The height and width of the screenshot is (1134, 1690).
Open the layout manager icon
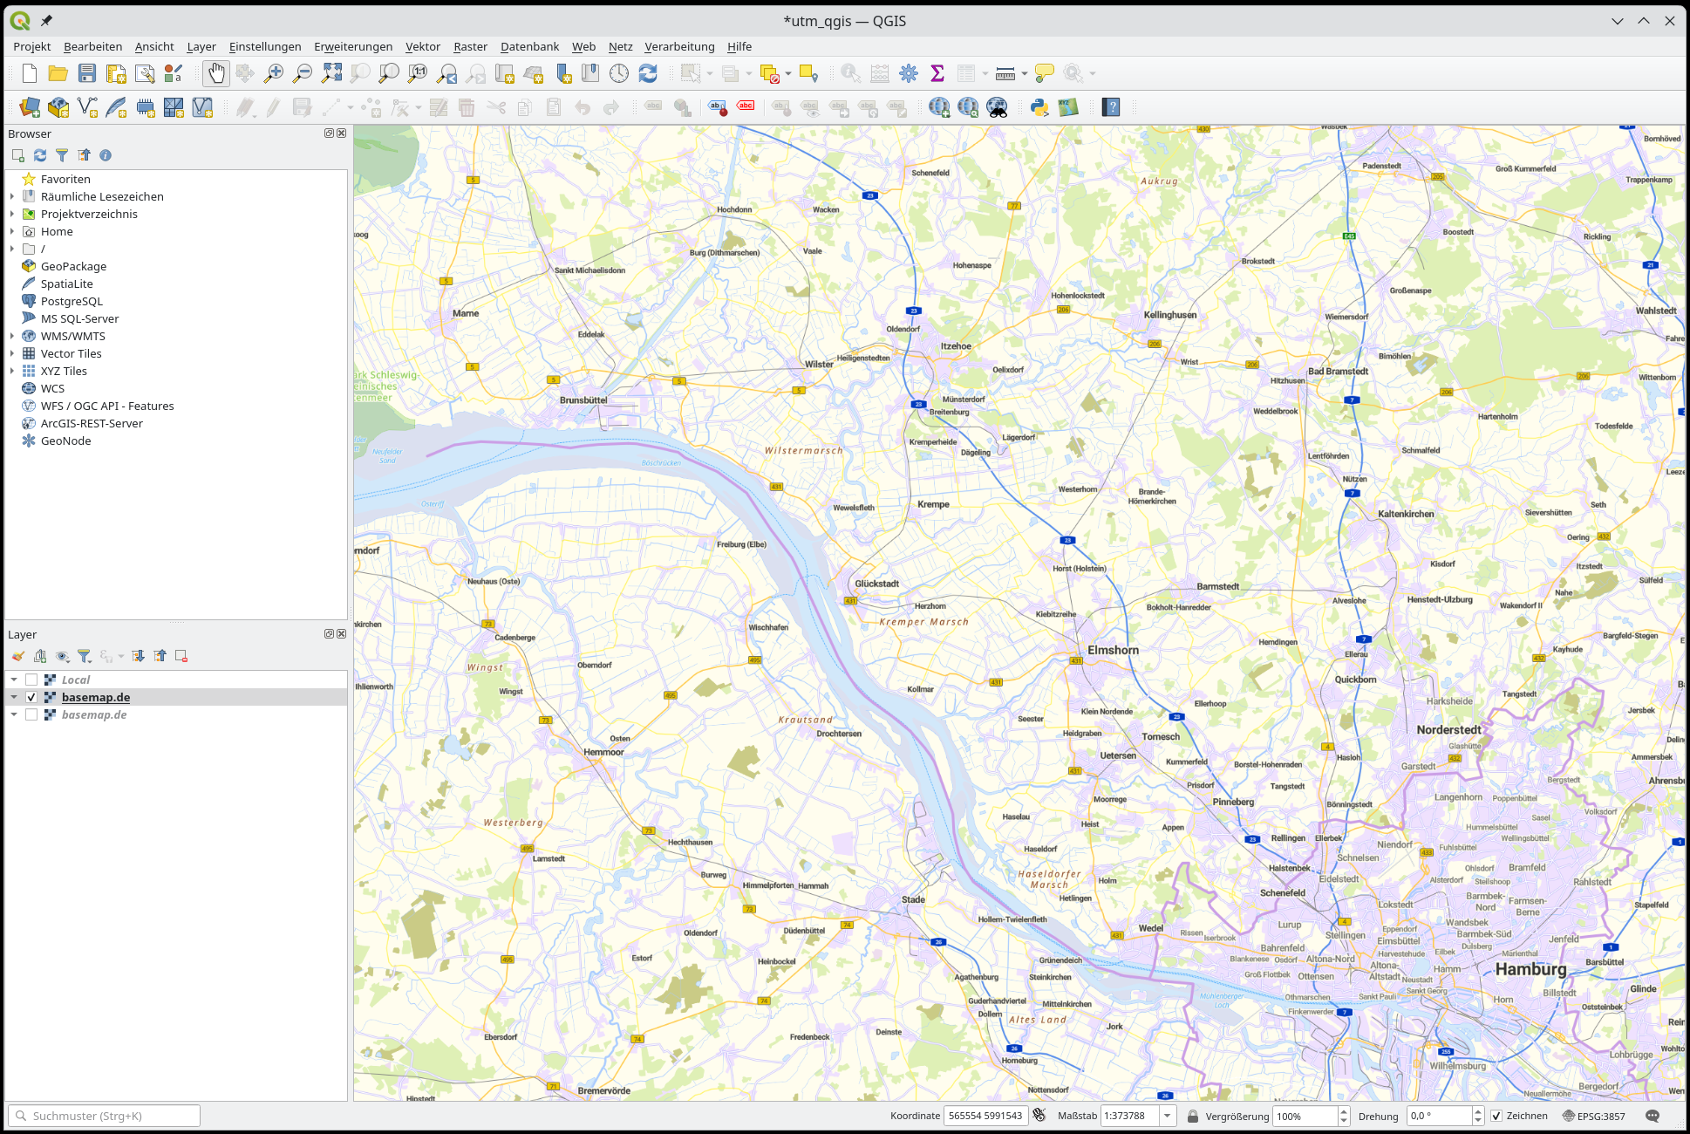pyautogui.click(x=145, y=73)
